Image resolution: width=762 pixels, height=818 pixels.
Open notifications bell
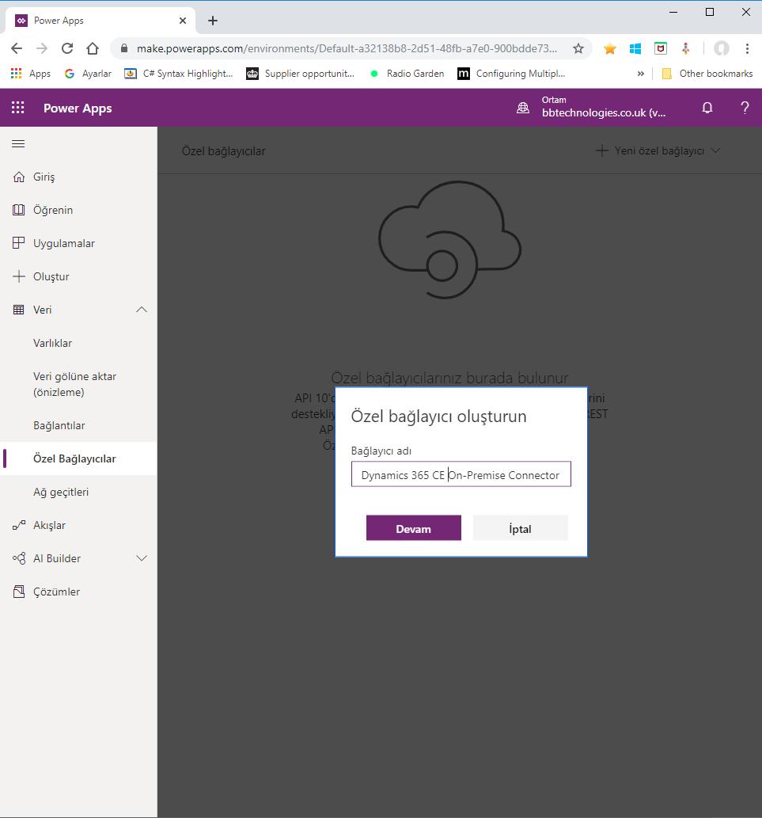pyautogui.click(x=707, y=108)
